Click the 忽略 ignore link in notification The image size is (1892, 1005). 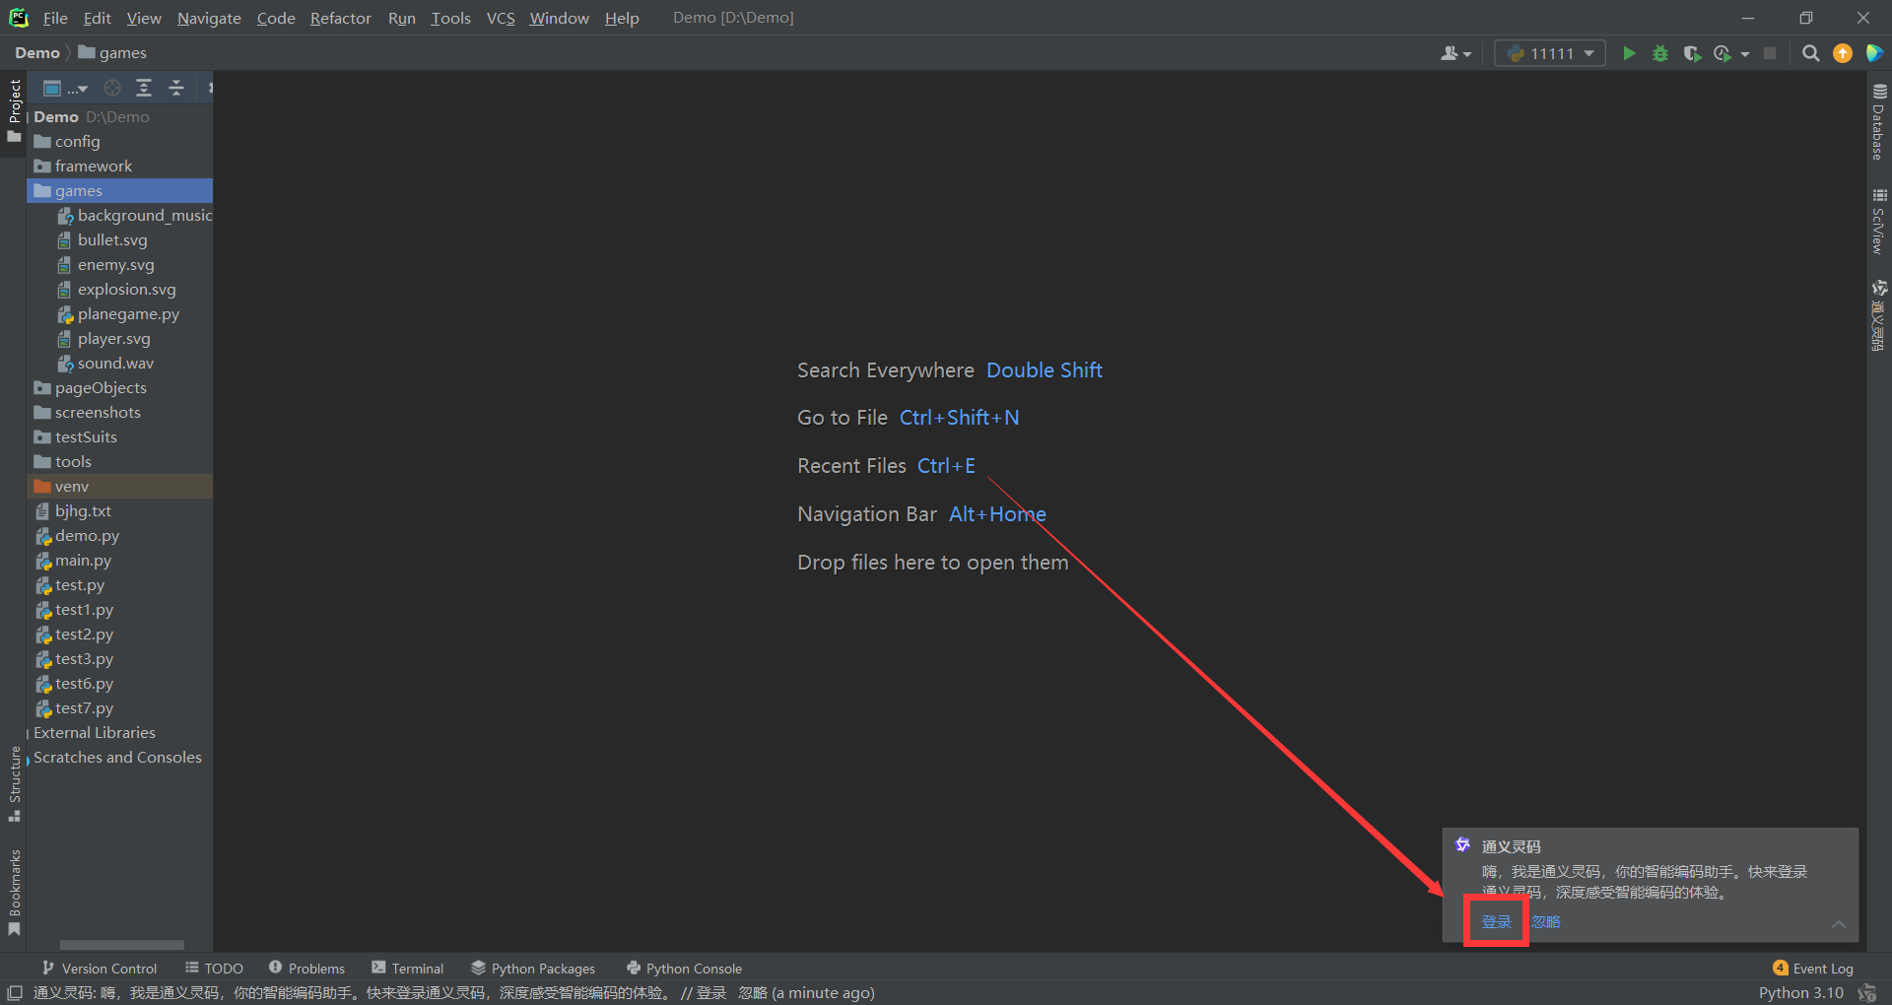(x=1546, y=921)
